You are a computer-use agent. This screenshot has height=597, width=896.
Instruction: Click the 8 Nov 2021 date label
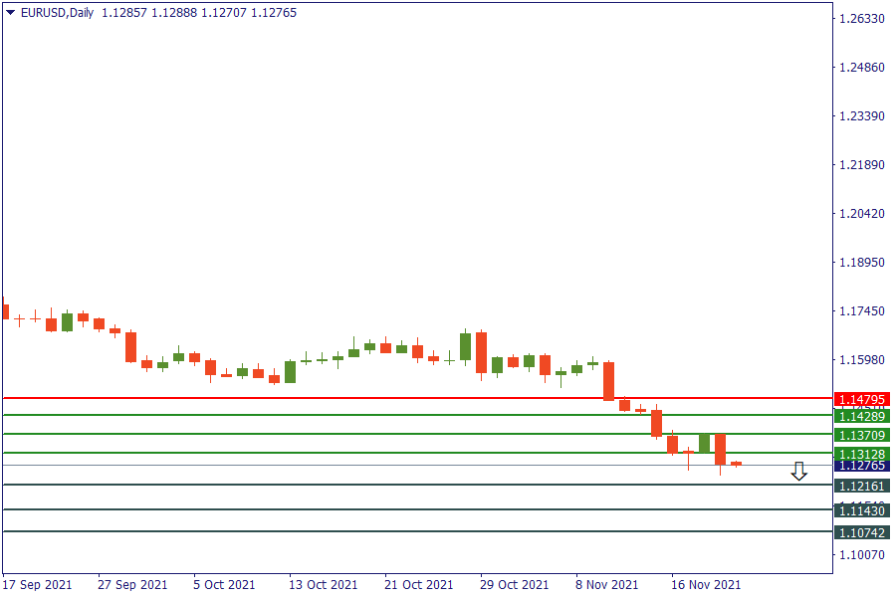coord(607,585)
